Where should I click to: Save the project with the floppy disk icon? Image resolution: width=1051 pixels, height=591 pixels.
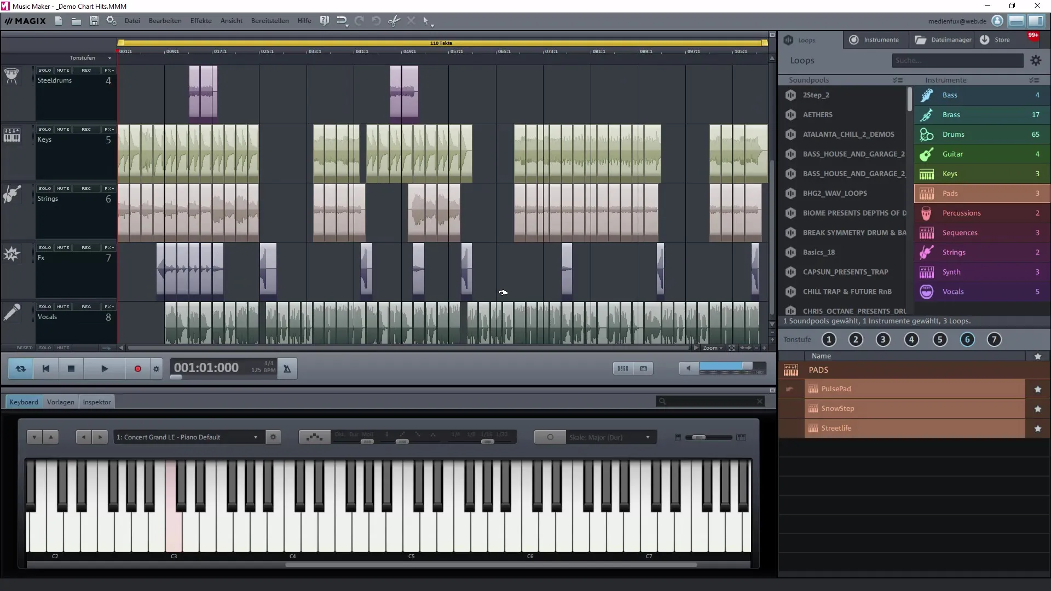94,21
